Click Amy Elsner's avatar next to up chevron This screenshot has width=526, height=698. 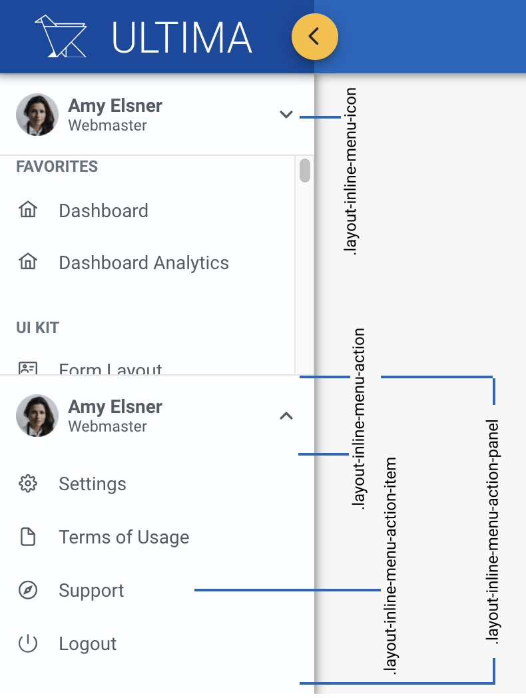pyautogui.click(x=37, y=416)
